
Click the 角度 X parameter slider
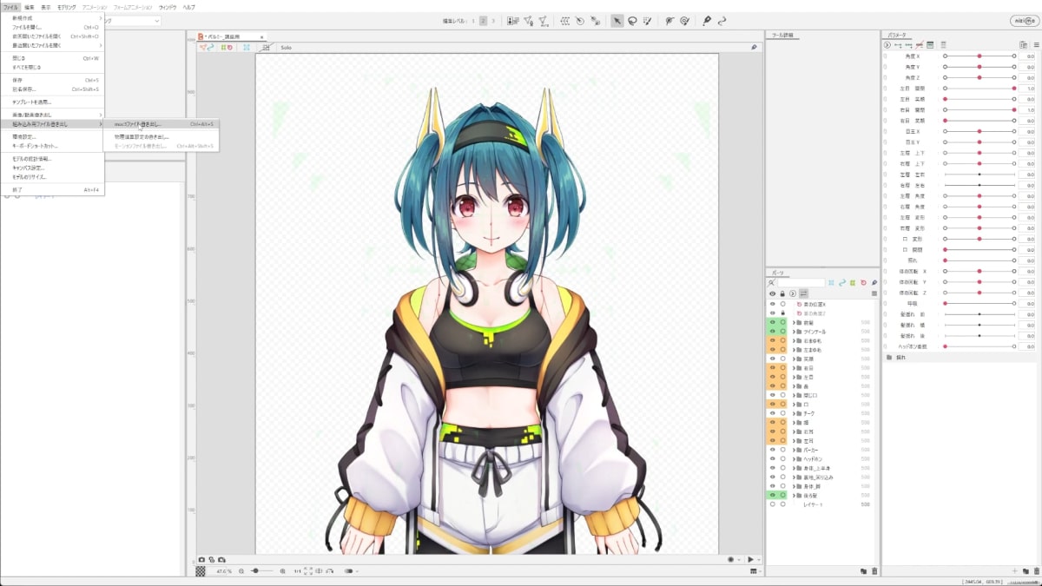979,56
